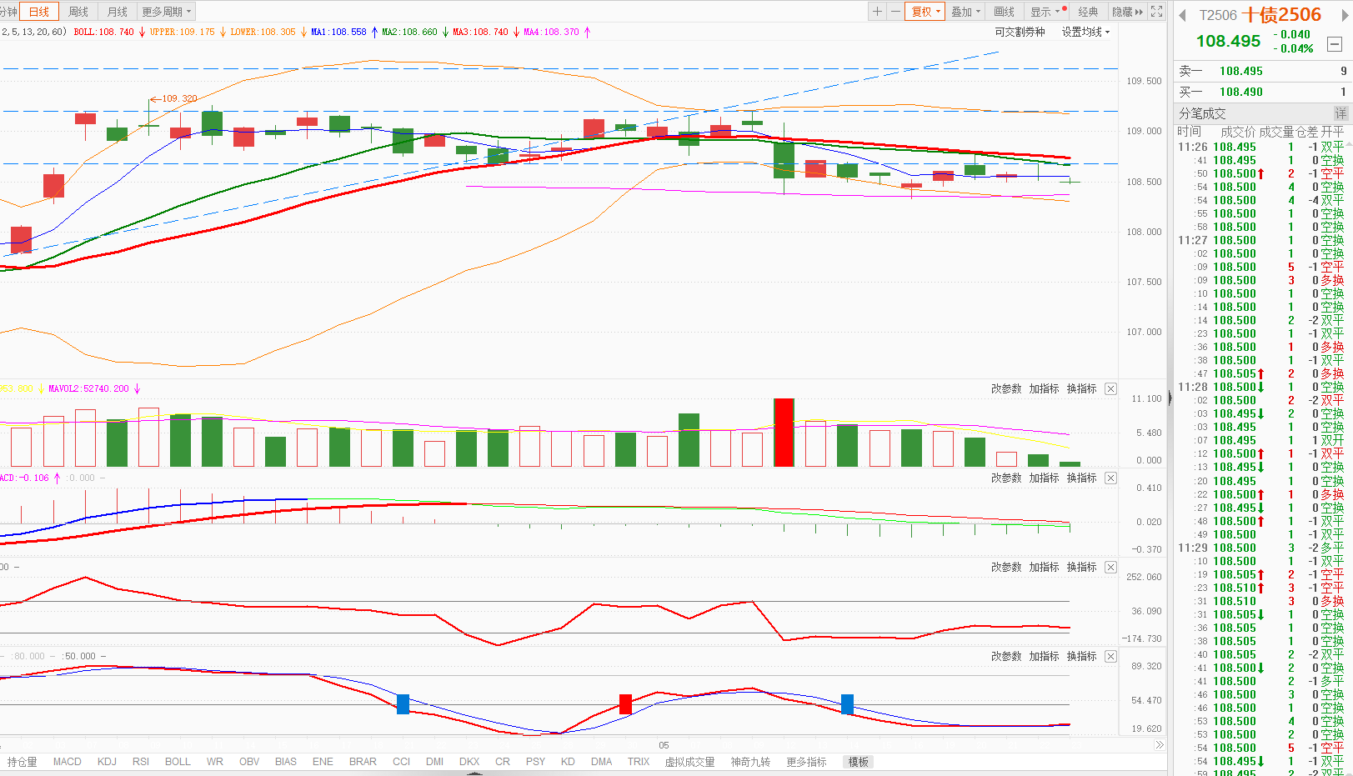Open 更多指标 more indicators
This screenshot has height=776, width=1353.
tap(806, 762)
